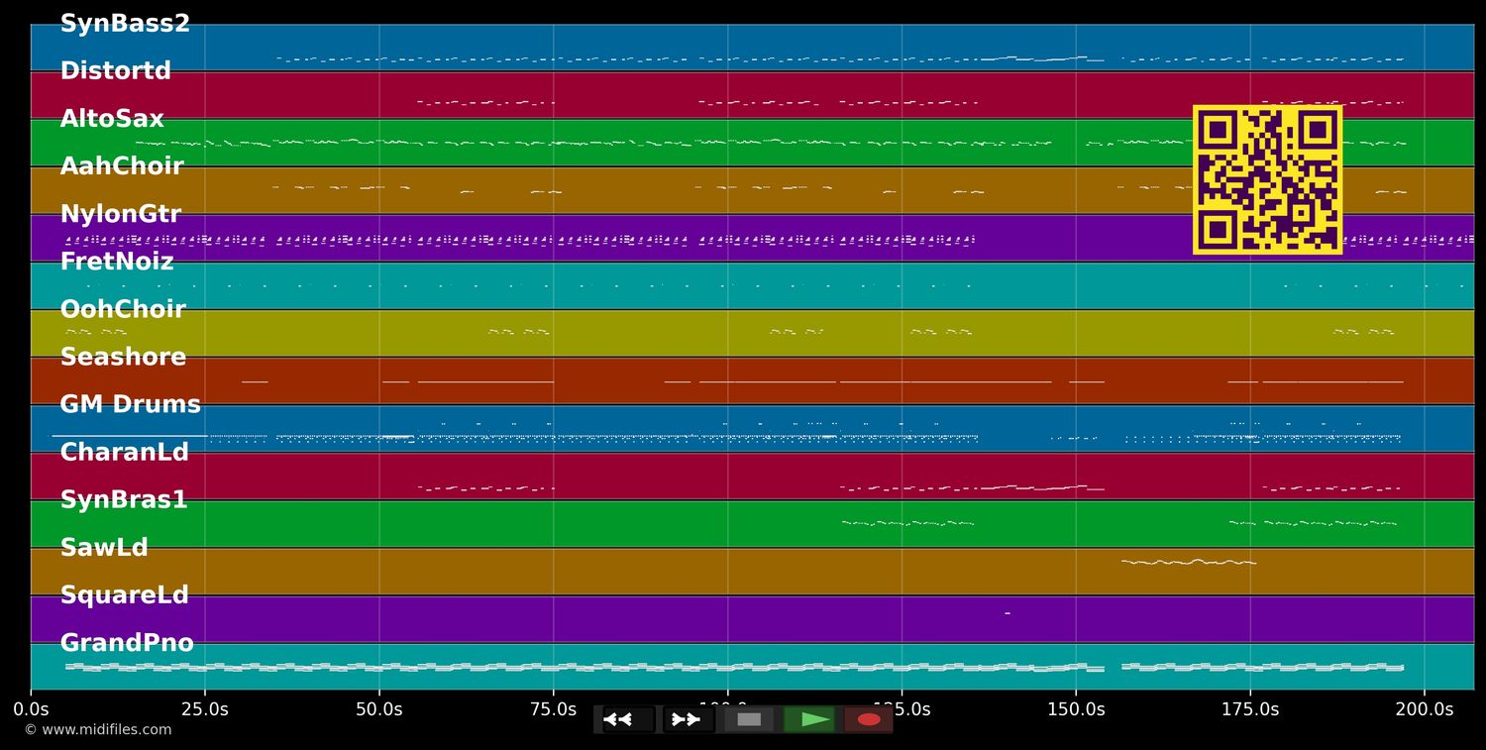The image size is (1486, 750).
Task: Jump to the 75.0s timeline mark
Action: coord(553,709)
